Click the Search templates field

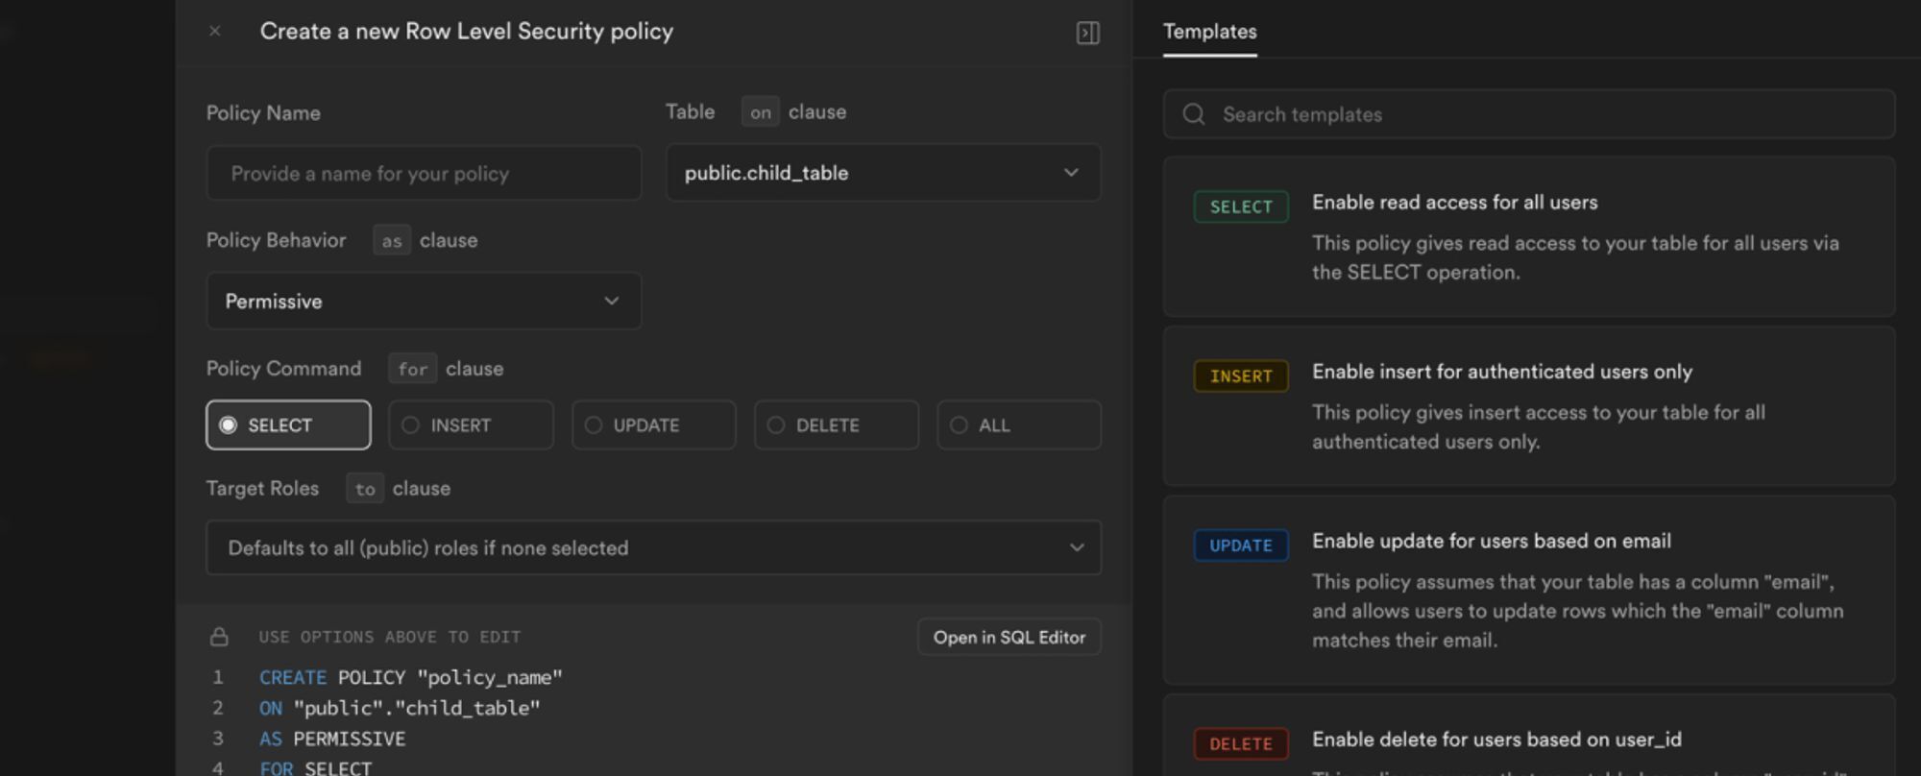coord(1537,114)
